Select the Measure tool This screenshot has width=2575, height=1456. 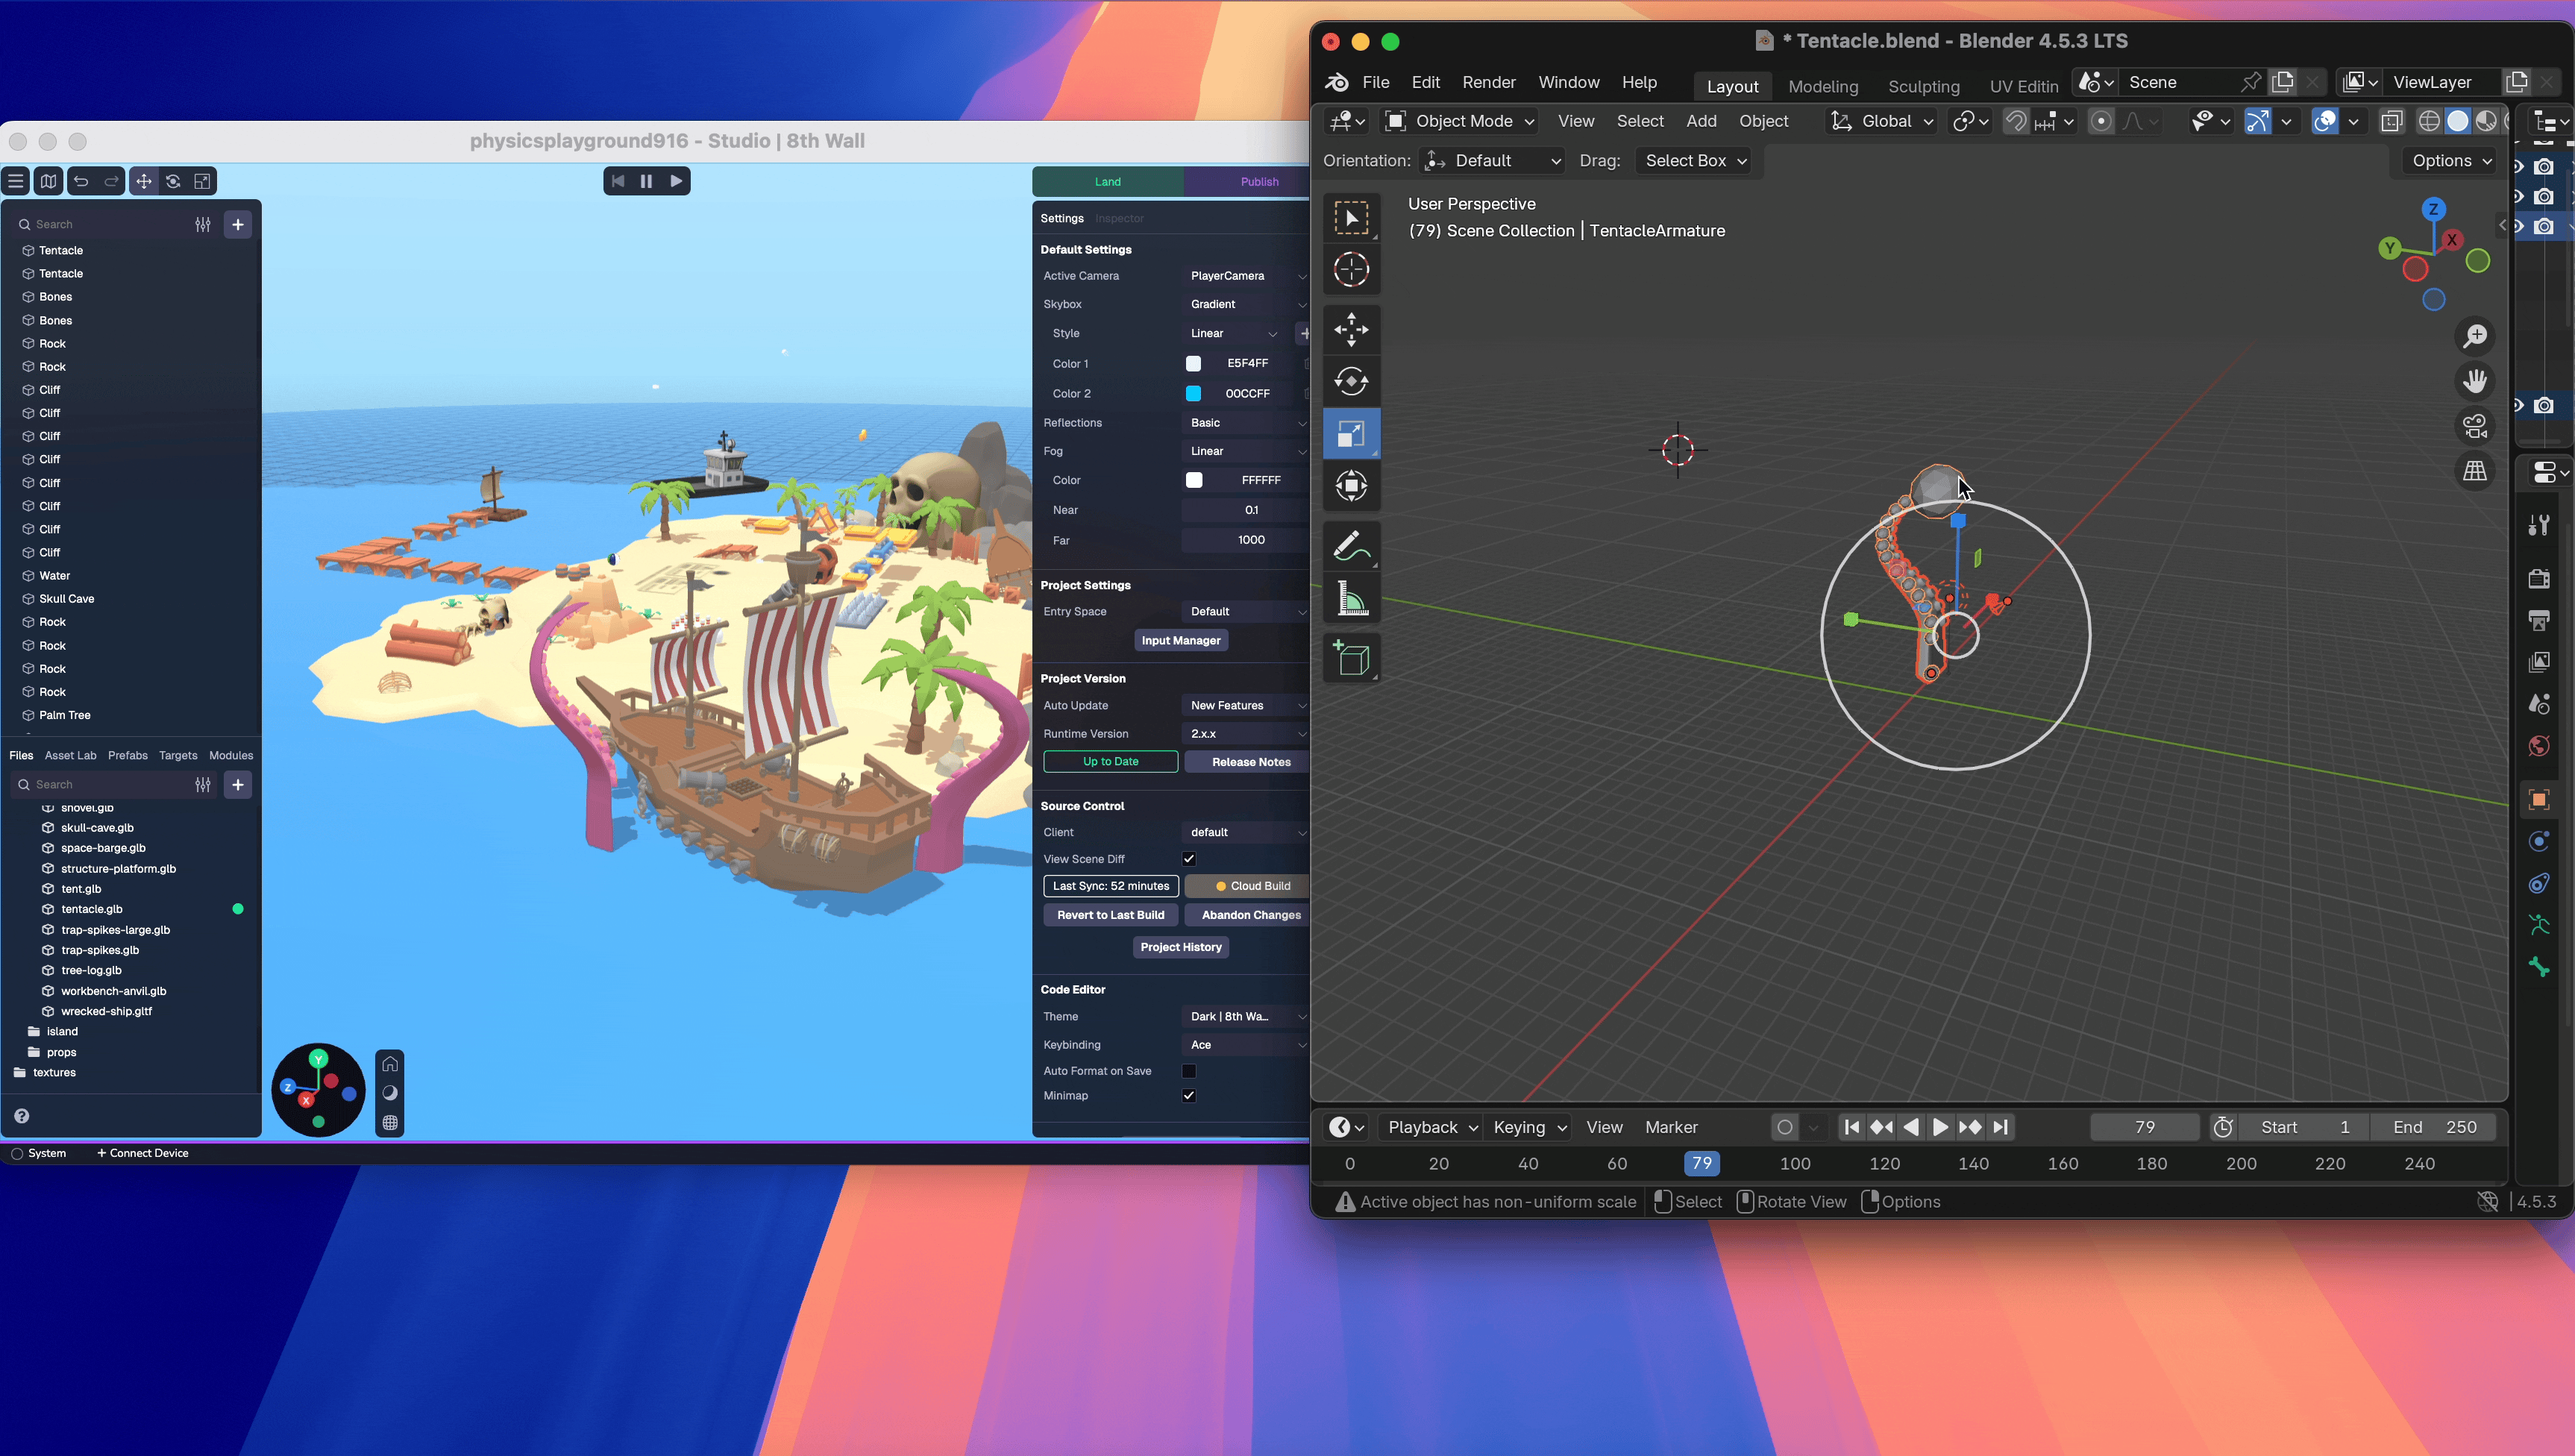(x=1351, y=600)
